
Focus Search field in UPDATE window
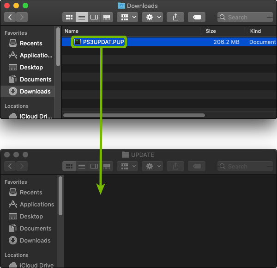245,166
